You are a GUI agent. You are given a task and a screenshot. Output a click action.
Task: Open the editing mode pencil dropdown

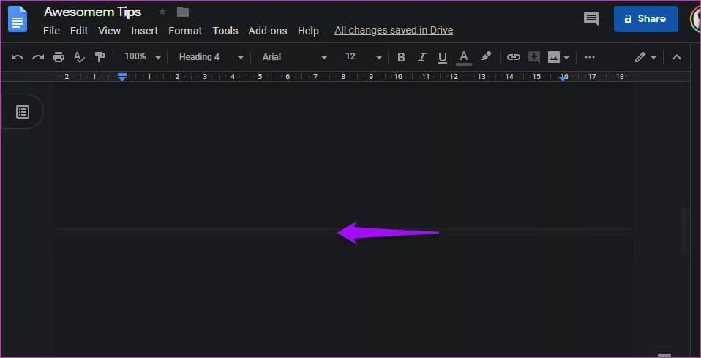645,57
